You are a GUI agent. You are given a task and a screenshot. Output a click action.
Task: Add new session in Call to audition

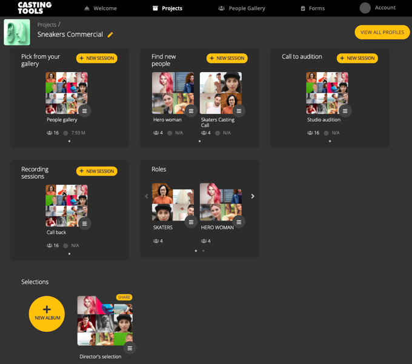pos(357,58)
